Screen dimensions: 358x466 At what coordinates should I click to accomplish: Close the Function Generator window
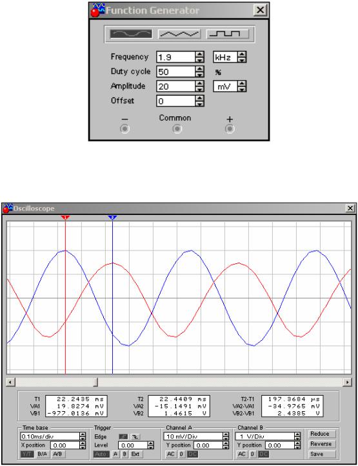(x=260, y=10)
